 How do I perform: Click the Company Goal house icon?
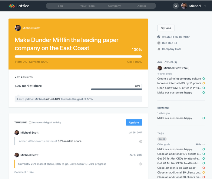click(159, 49)
